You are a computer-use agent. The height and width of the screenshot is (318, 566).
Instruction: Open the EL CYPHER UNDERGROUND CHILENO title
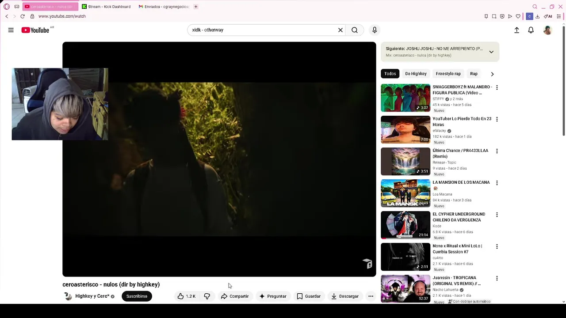(459, 217)
